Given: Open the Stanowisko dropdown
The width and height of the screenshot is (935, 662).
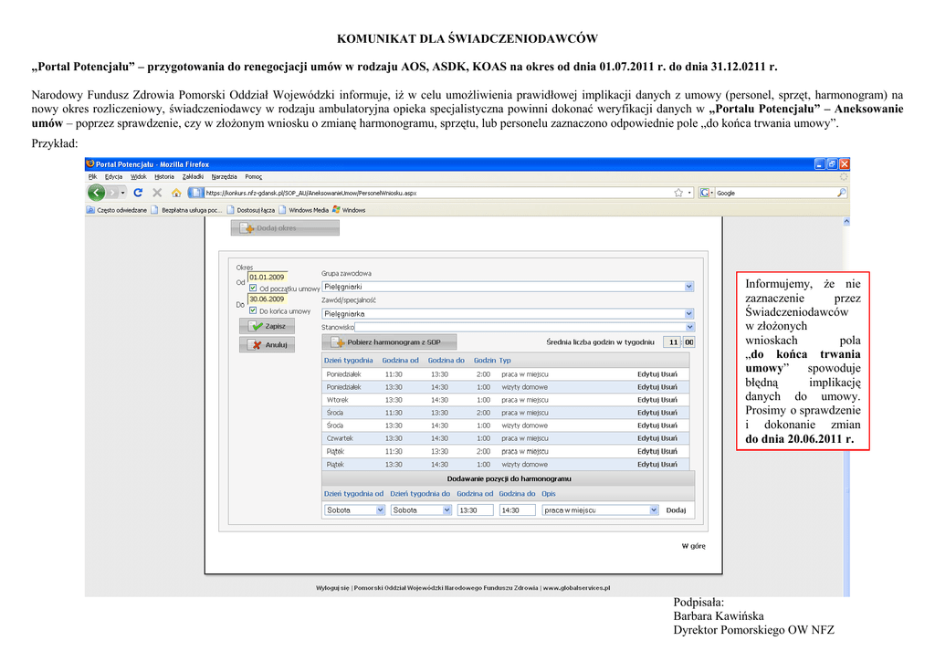Looking at the screenshot, I should click(689, 327).
